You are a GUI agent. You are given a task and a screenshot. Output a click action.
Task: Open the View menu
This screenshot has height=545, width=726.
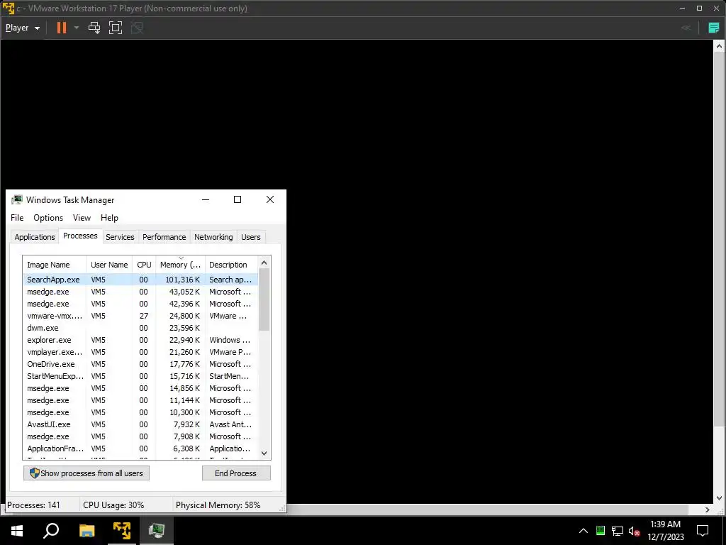pyautogui.click(x=82, y=218)
